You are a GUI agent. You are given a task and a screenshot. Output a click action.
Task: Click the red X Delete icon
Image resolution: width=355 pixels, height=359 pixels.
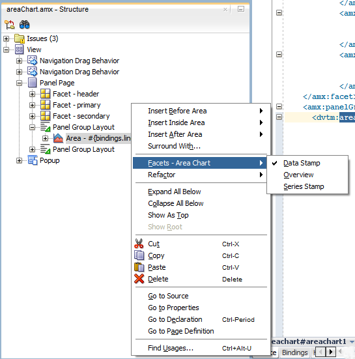(139, 279)
